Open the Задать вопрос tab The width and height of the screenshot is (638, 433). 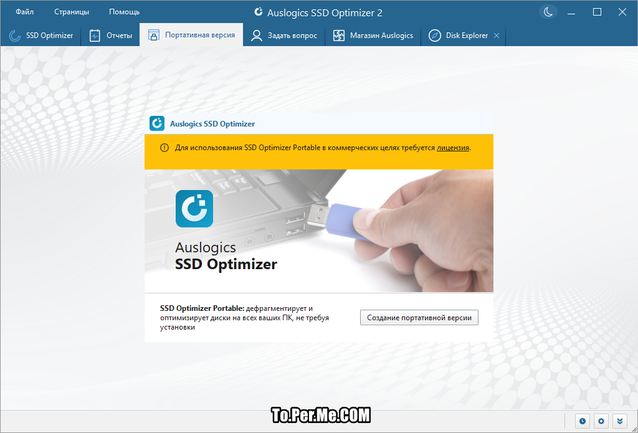[x=284, y=36]
